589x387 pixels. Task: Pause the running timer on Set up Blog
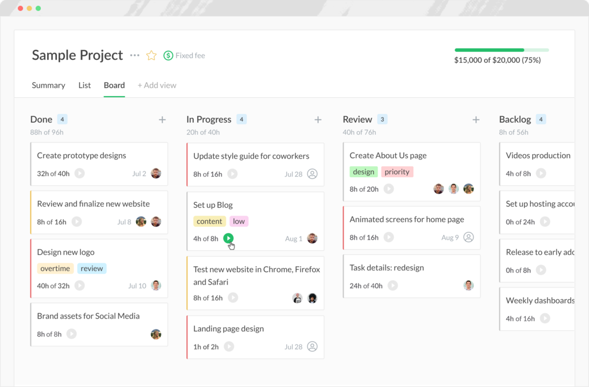(x=228, y=239)
